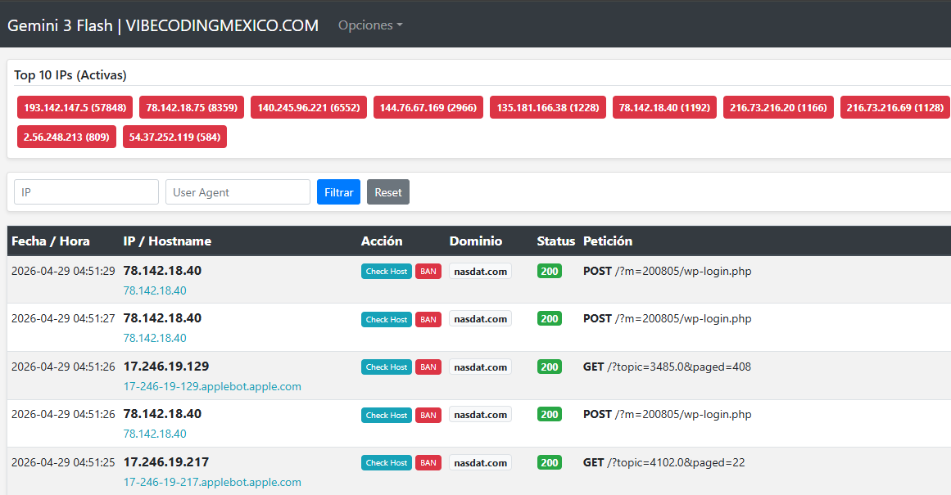This screenshot has width=951, height=495.
Task: Click Check Host for IP 17.246.19.217
Action: (387, 463)
